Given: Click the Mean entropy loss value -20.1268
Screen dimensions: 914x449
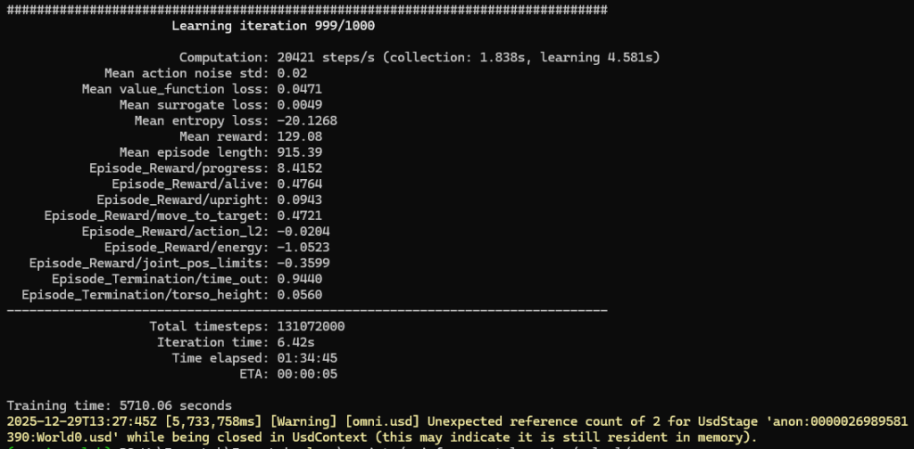Looking at the screenshot, I should click(x=307, y=120).
